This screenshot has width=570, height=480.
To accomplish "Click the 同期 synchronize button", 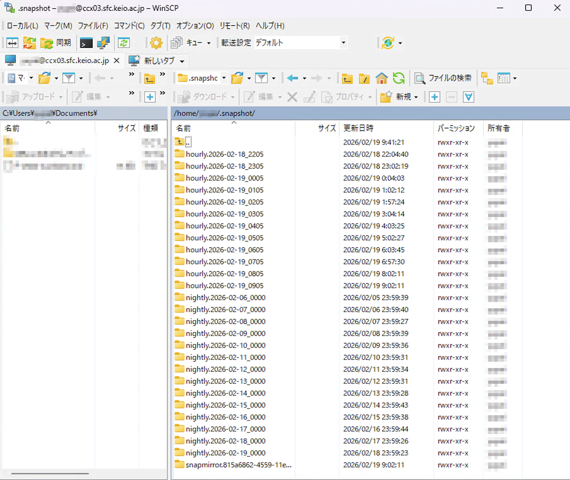I will (55, 43).
